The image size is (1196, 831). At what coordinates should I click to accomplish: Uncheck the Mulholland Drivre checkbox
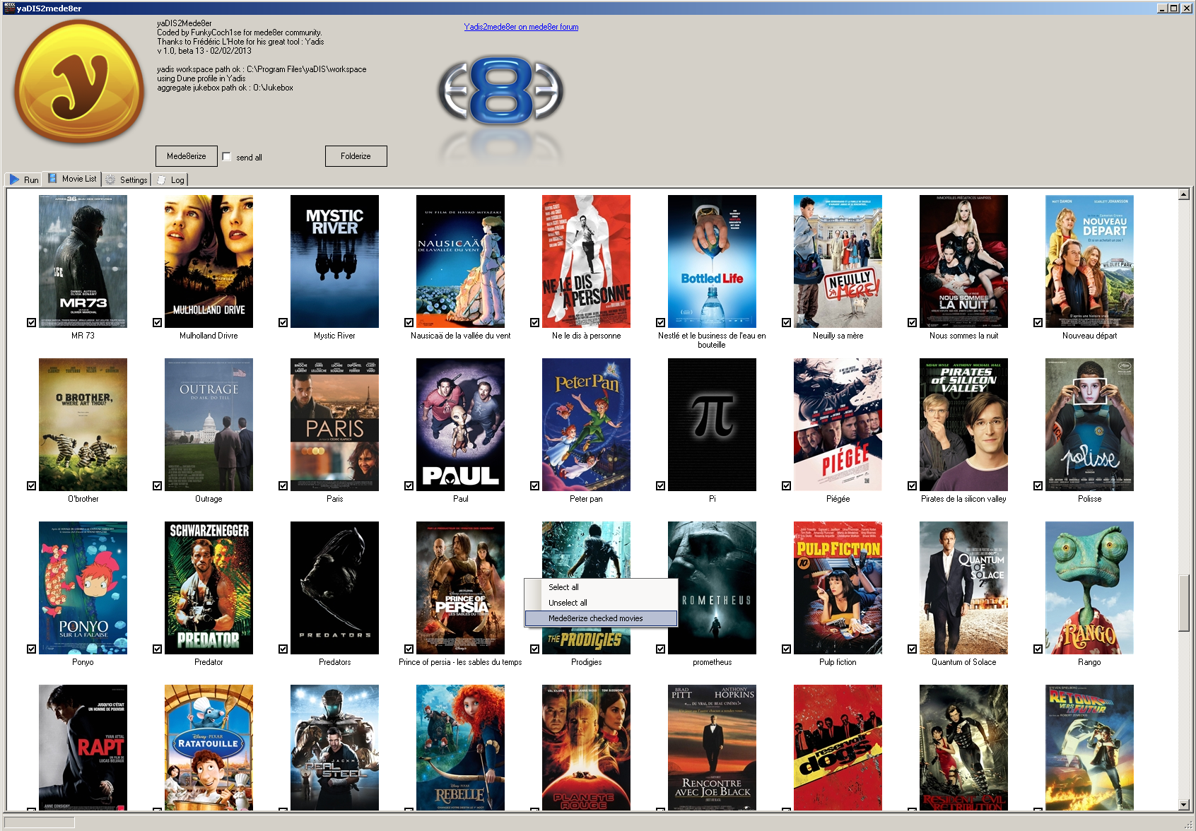pos(157,322)
